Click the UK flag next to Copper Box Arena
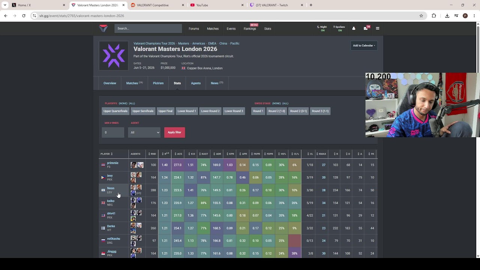The image size is (480, 270). point(184,68)
